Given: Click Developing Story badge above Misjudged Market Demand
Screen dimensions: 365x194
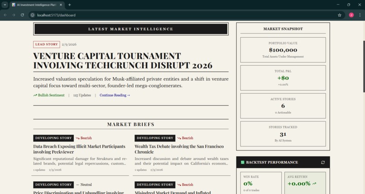Looking at the screenshot, I should (x=155, y=184).
